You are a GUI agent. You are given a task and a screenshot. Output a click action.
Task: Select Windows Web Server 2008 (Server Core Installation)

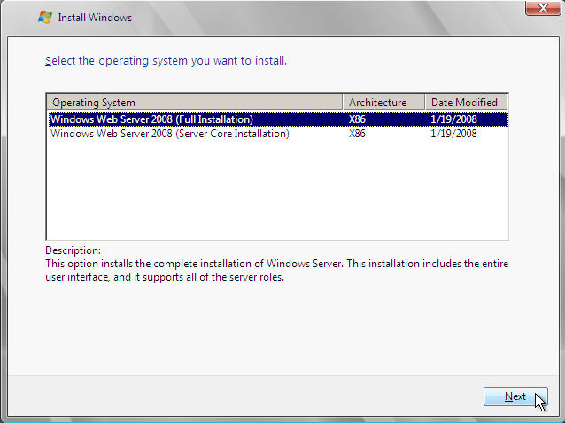point(278,134)
